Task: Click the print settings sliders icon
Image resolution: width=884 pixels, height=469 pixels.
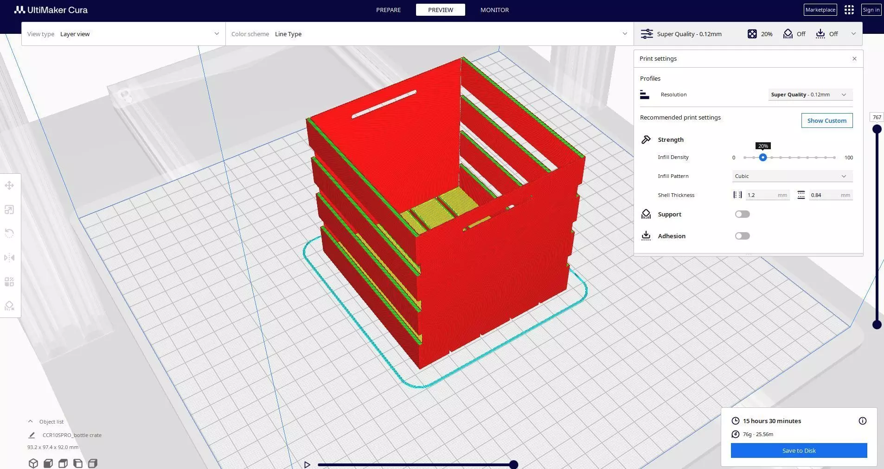Action: point(647,34)
